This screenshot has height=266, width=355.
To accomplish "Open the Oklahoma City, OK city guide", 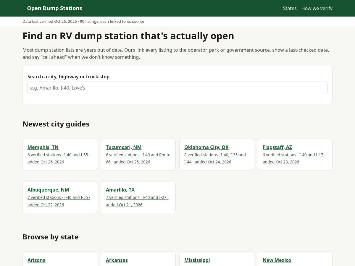I will [x=206, y=147].
